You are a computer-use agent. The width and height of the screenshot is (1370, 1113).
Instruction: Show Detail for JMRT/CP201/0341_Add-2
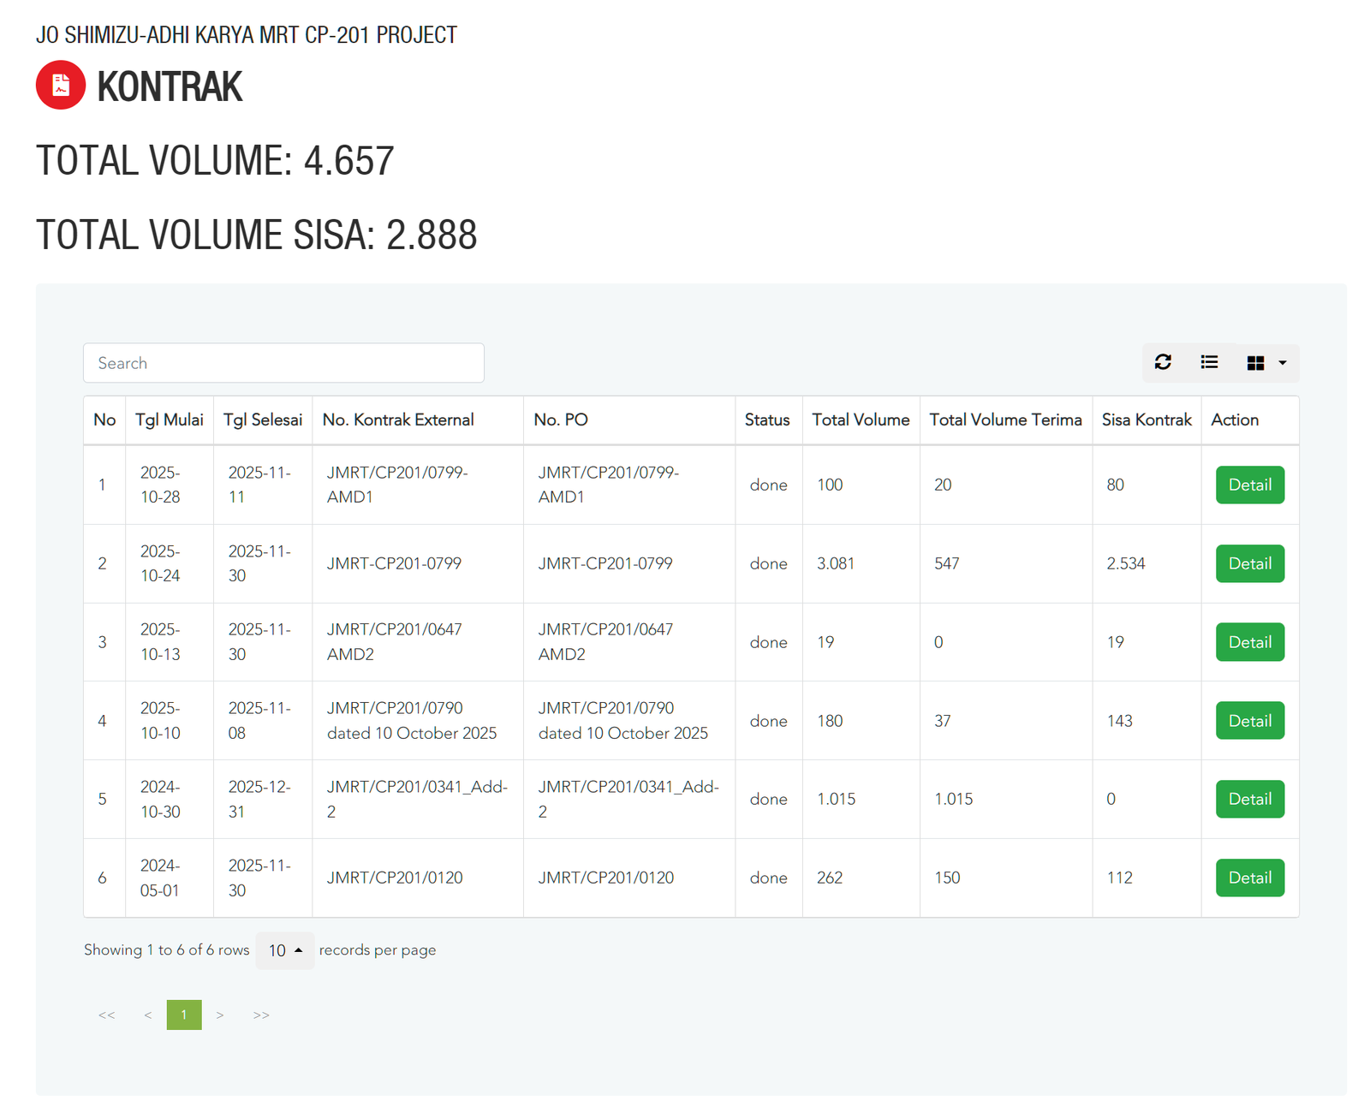pyautogui.click(x=1249, y=799)
